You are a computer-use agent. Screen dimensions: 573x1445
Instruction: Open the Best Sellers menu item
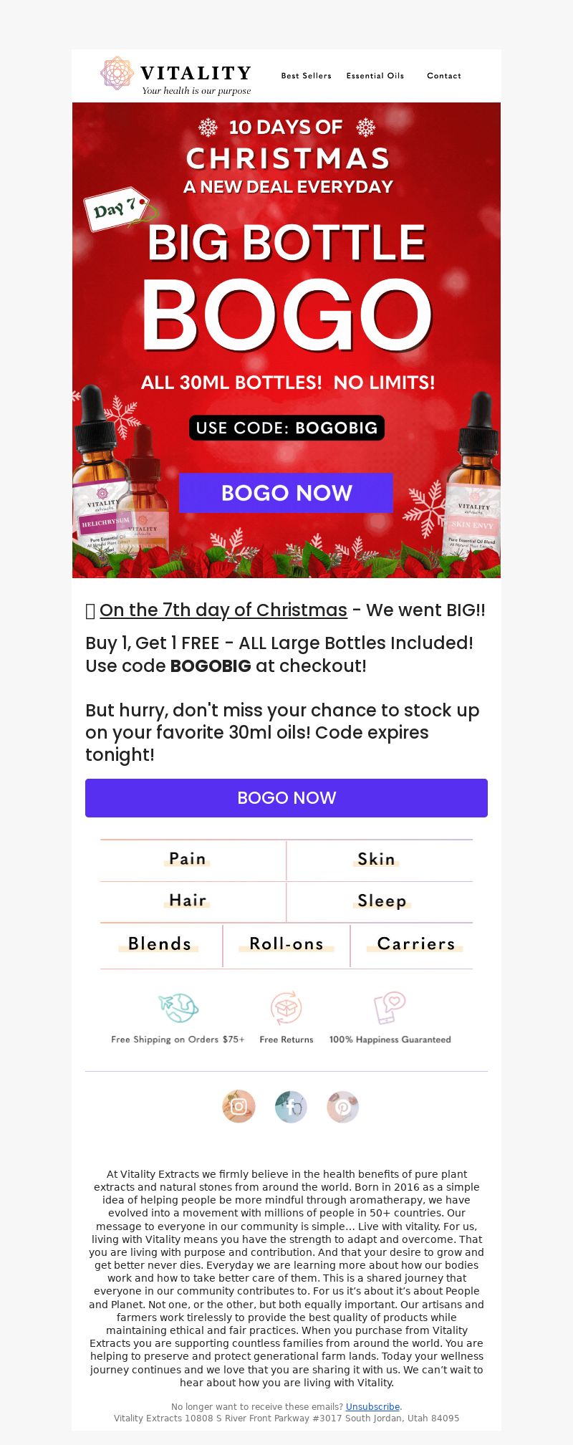tap(307, 76)
